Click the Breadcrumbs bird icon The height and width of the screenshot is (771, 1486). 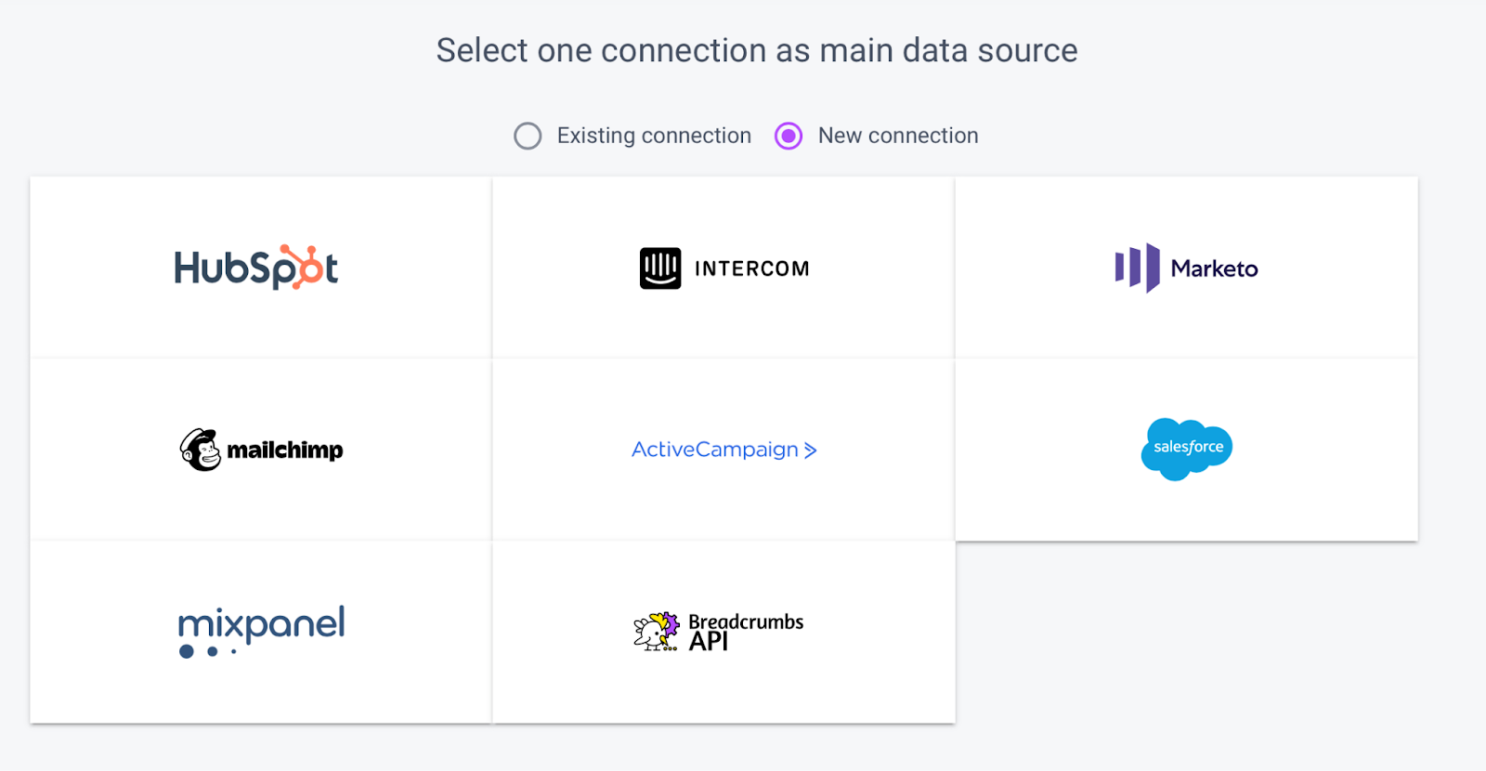(x=656, y=632)
